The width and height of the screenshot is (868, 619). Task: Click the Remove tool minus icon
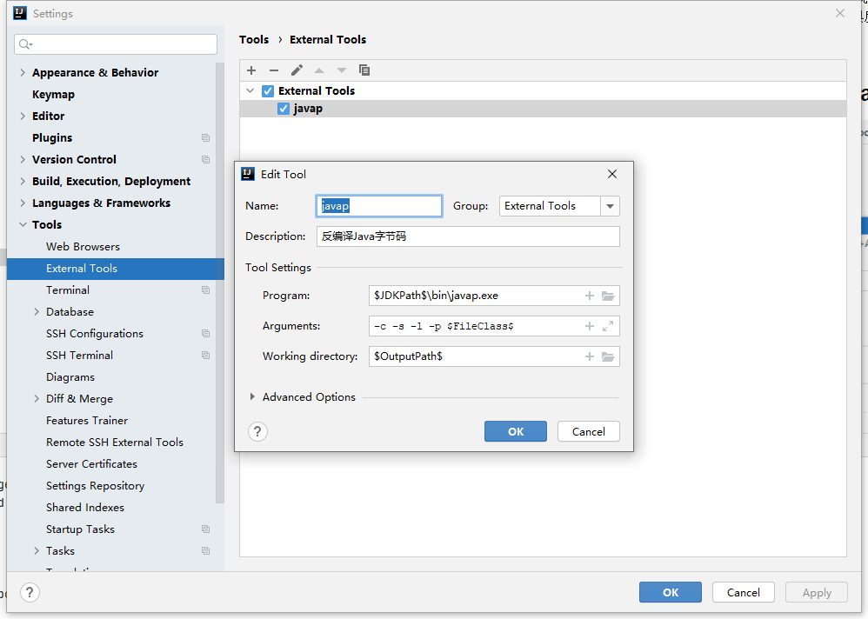(274, 70)
